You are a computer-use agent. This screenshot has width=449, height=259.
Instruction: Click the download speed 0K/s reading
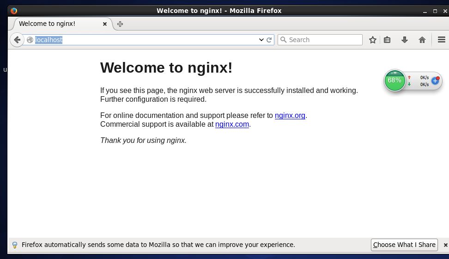point(424,84)
